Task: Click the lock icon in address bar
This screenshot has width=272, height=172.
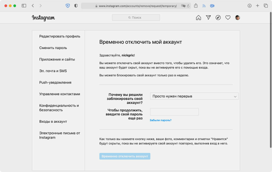Action: (96, 6)
